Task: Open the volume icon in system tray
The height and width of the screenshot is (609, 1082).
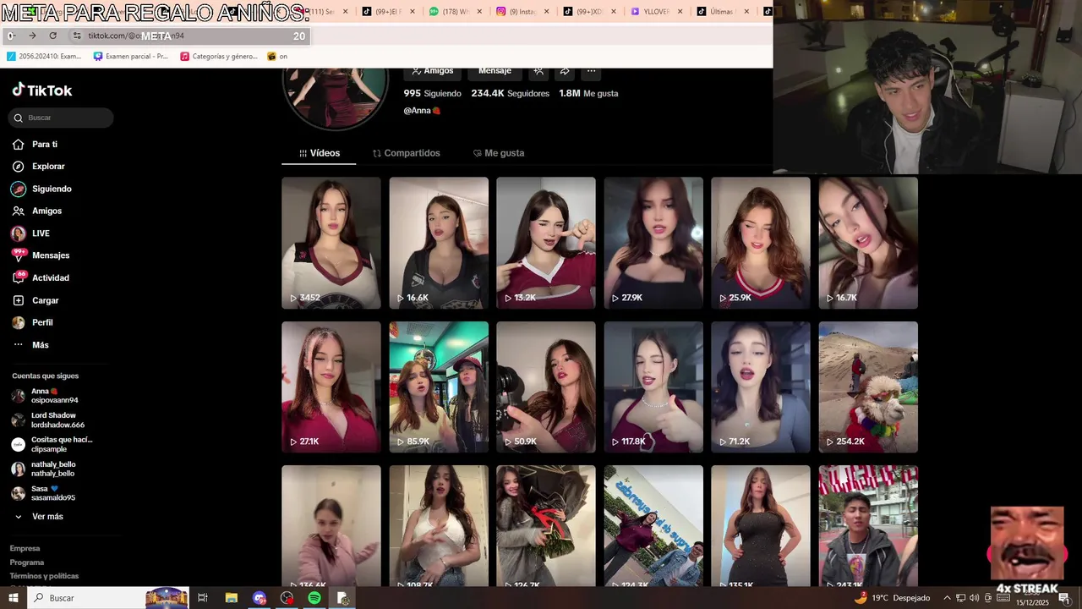Action: coord(975,598)
